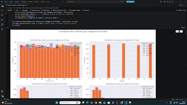Select the Bienvenue_dans_Colab (1).ipynb tab

16,5
